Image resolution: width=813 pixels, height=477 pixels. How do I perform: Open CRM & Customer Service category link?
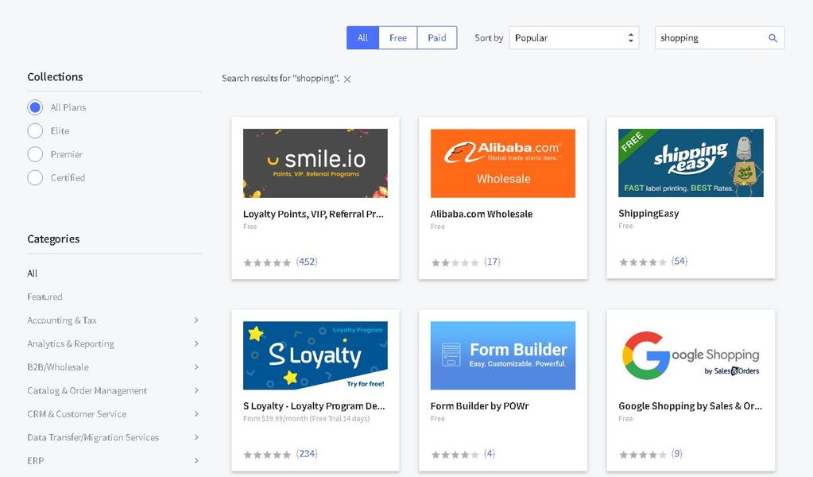(x=77, y=413)
